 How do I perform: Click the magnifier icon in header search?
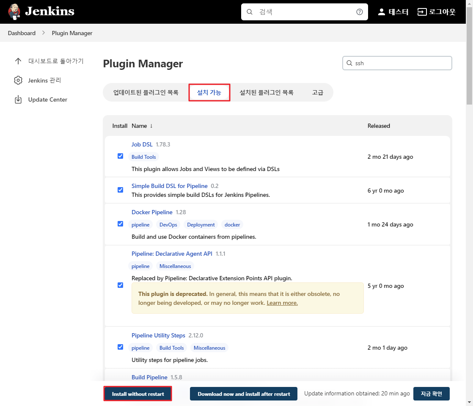pos(250,12)
